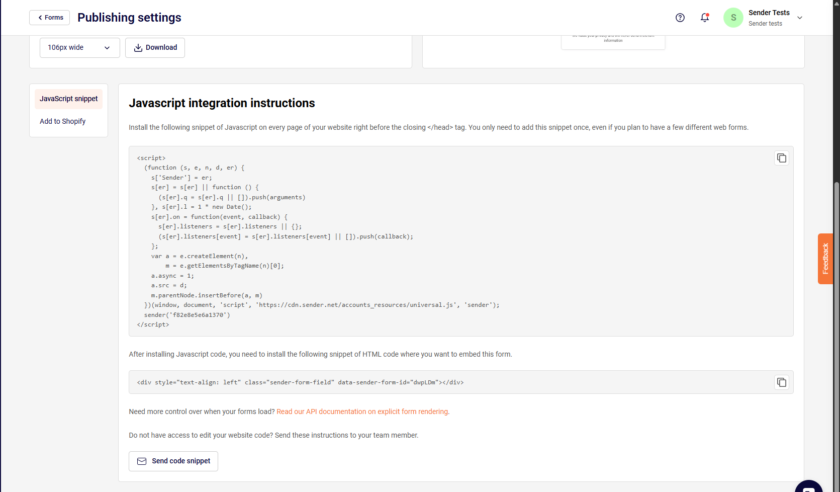Click the a.src = d; code line
This screenshot has height=492, width=840.
[x=169, y=285]
